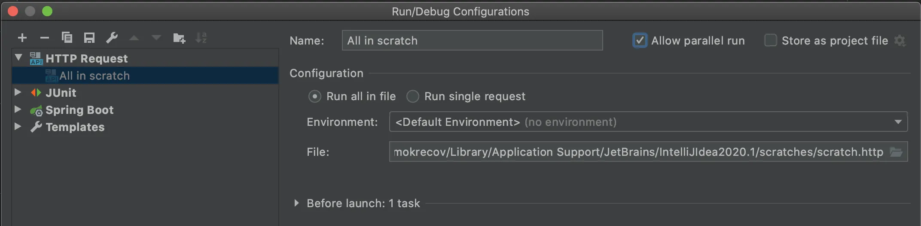Click the Remove Configuration minus icon

click(45, 38)
